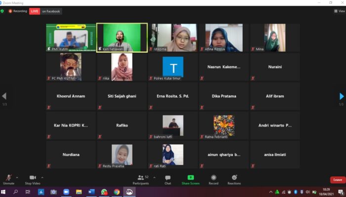Start Share Screen
Screen dimensions: 346x197
click(191, 179)
